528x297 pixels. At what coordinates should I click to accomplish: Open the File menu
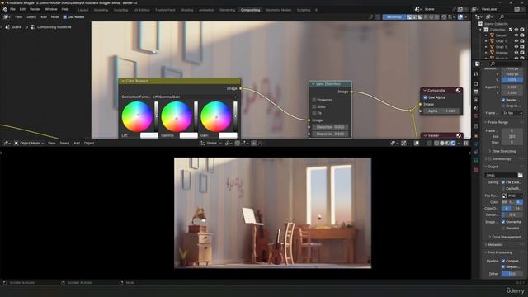click(13, 9)
